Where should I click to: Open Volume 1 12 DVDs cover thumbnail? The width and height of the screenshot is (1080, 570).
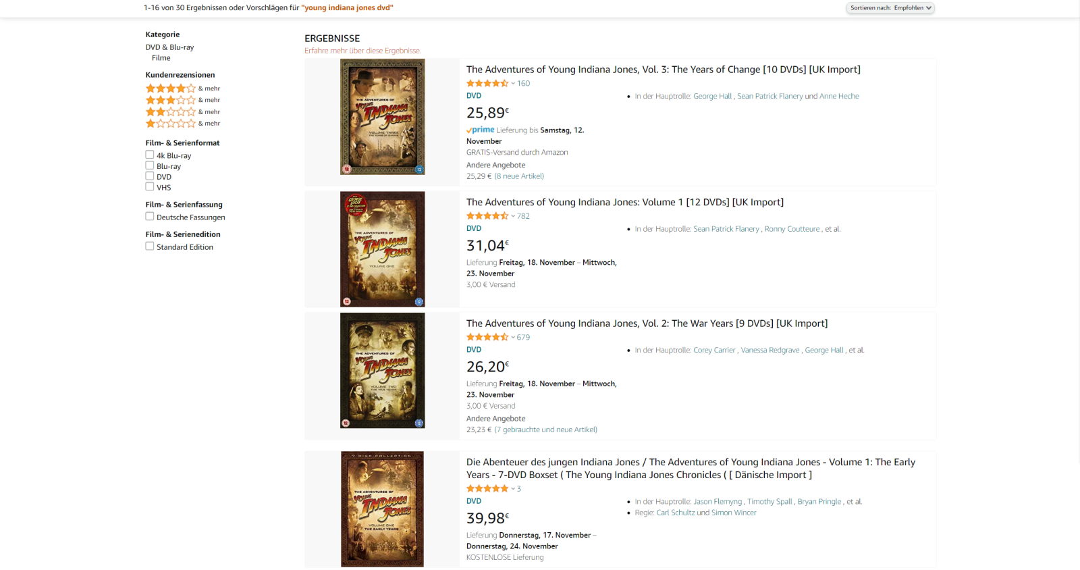382,249
